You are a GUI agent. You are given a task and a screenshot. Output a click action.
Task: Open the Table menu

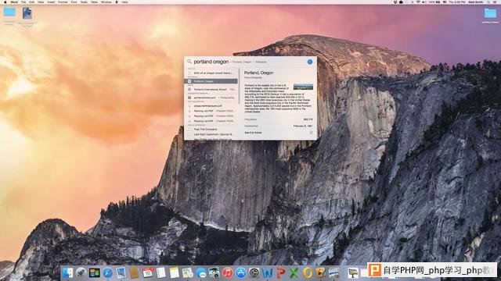(94, 2)
